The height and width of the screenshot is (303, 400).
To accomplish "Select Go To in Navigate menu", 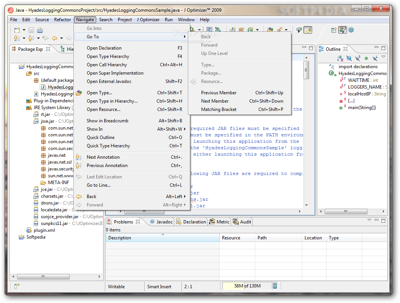I will coord(132,37).
